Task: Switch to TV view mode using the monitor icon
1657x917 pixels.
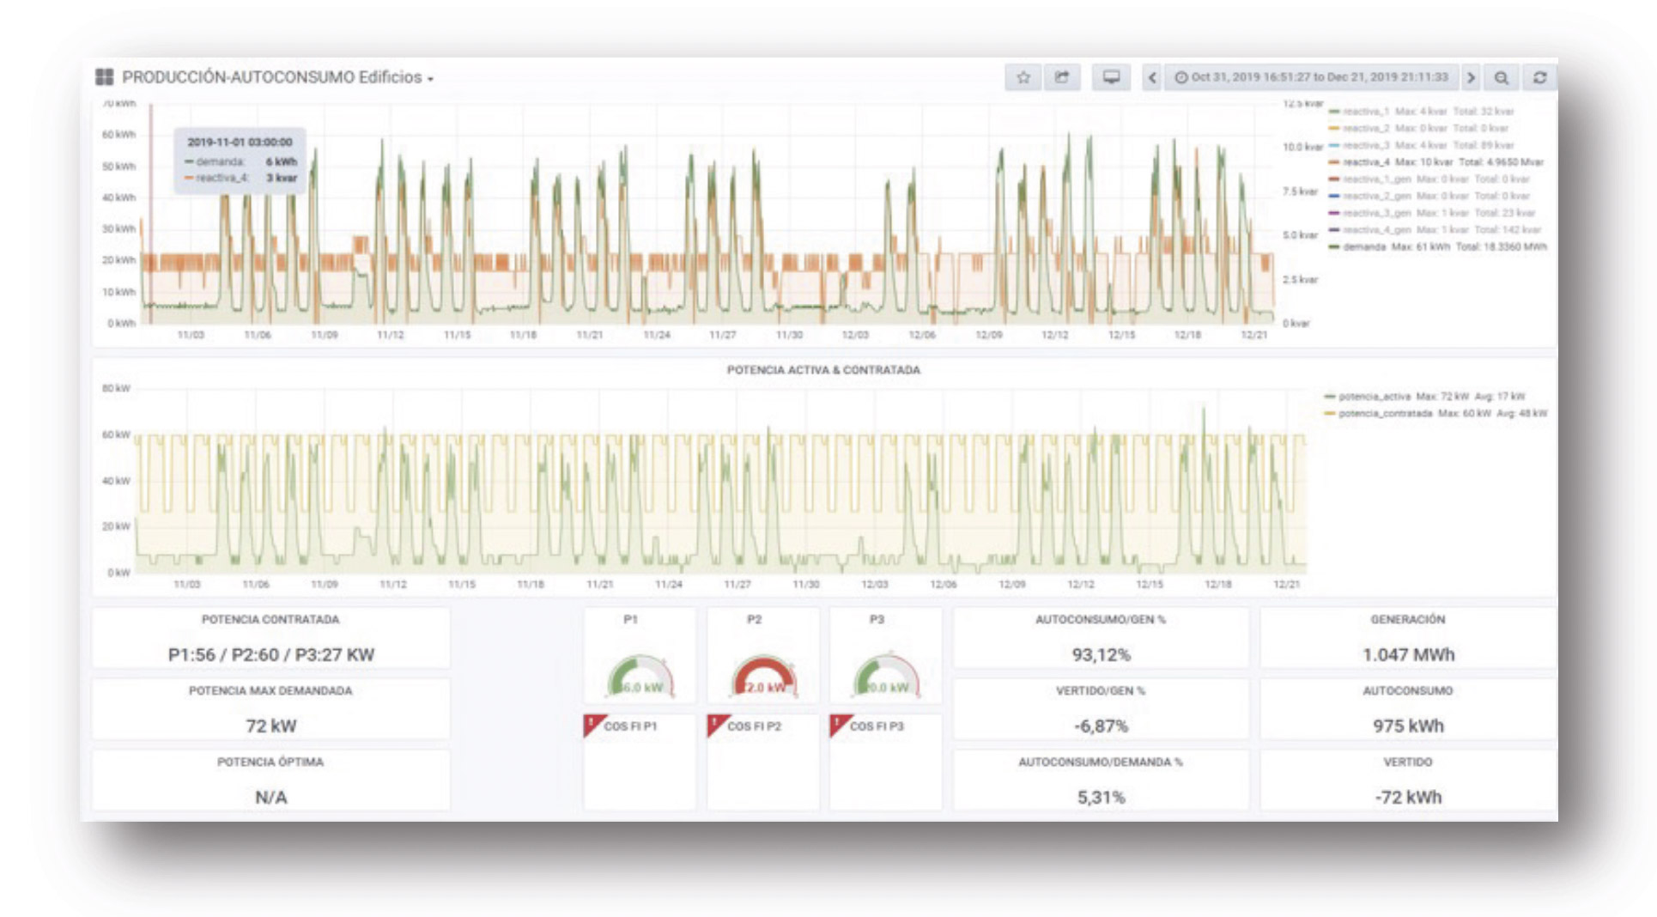Action: [1111, 77]
